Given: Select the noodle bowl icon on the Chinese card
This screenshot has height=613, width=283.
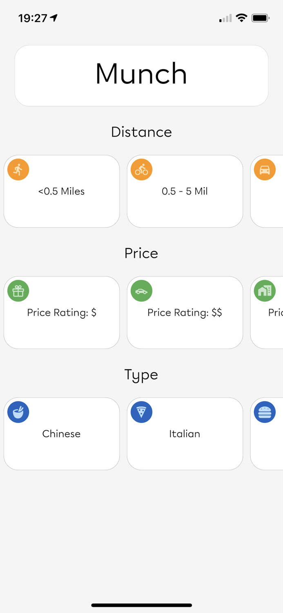Looking at the screenshot, I should [18, 412].
